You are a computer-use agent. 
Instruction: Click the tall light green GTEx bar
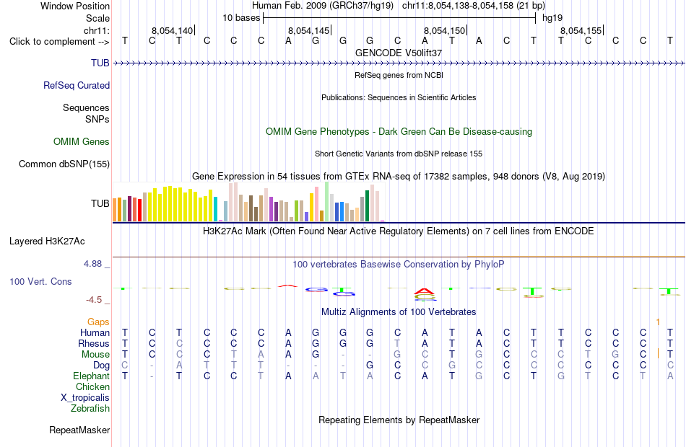(x=327, y=202)
